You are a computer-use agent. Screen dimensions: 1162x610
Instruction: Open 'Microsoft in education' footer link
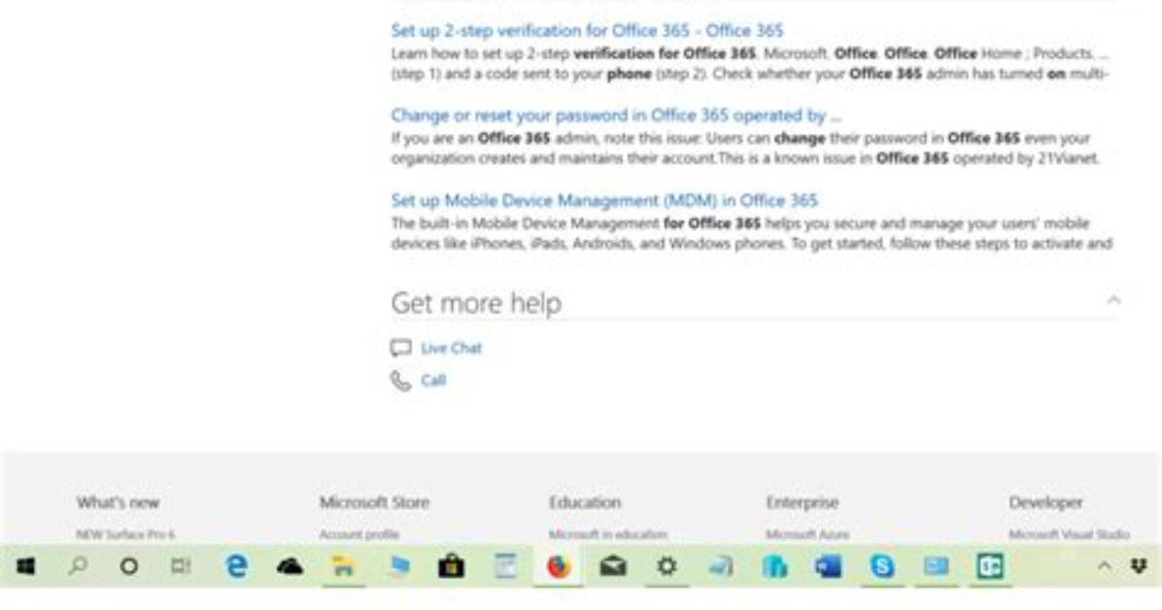point(607,534)
